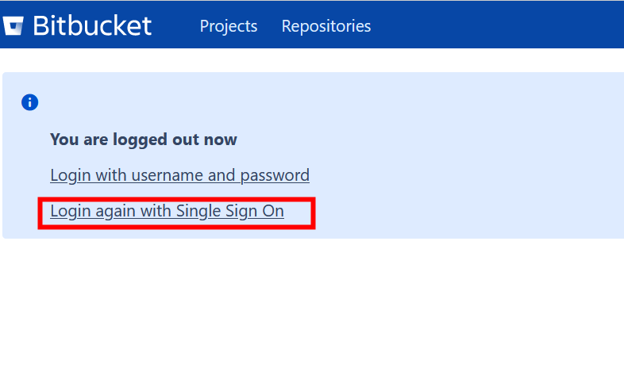Click the 'Login again' text of the SSO link

point(93,212)
